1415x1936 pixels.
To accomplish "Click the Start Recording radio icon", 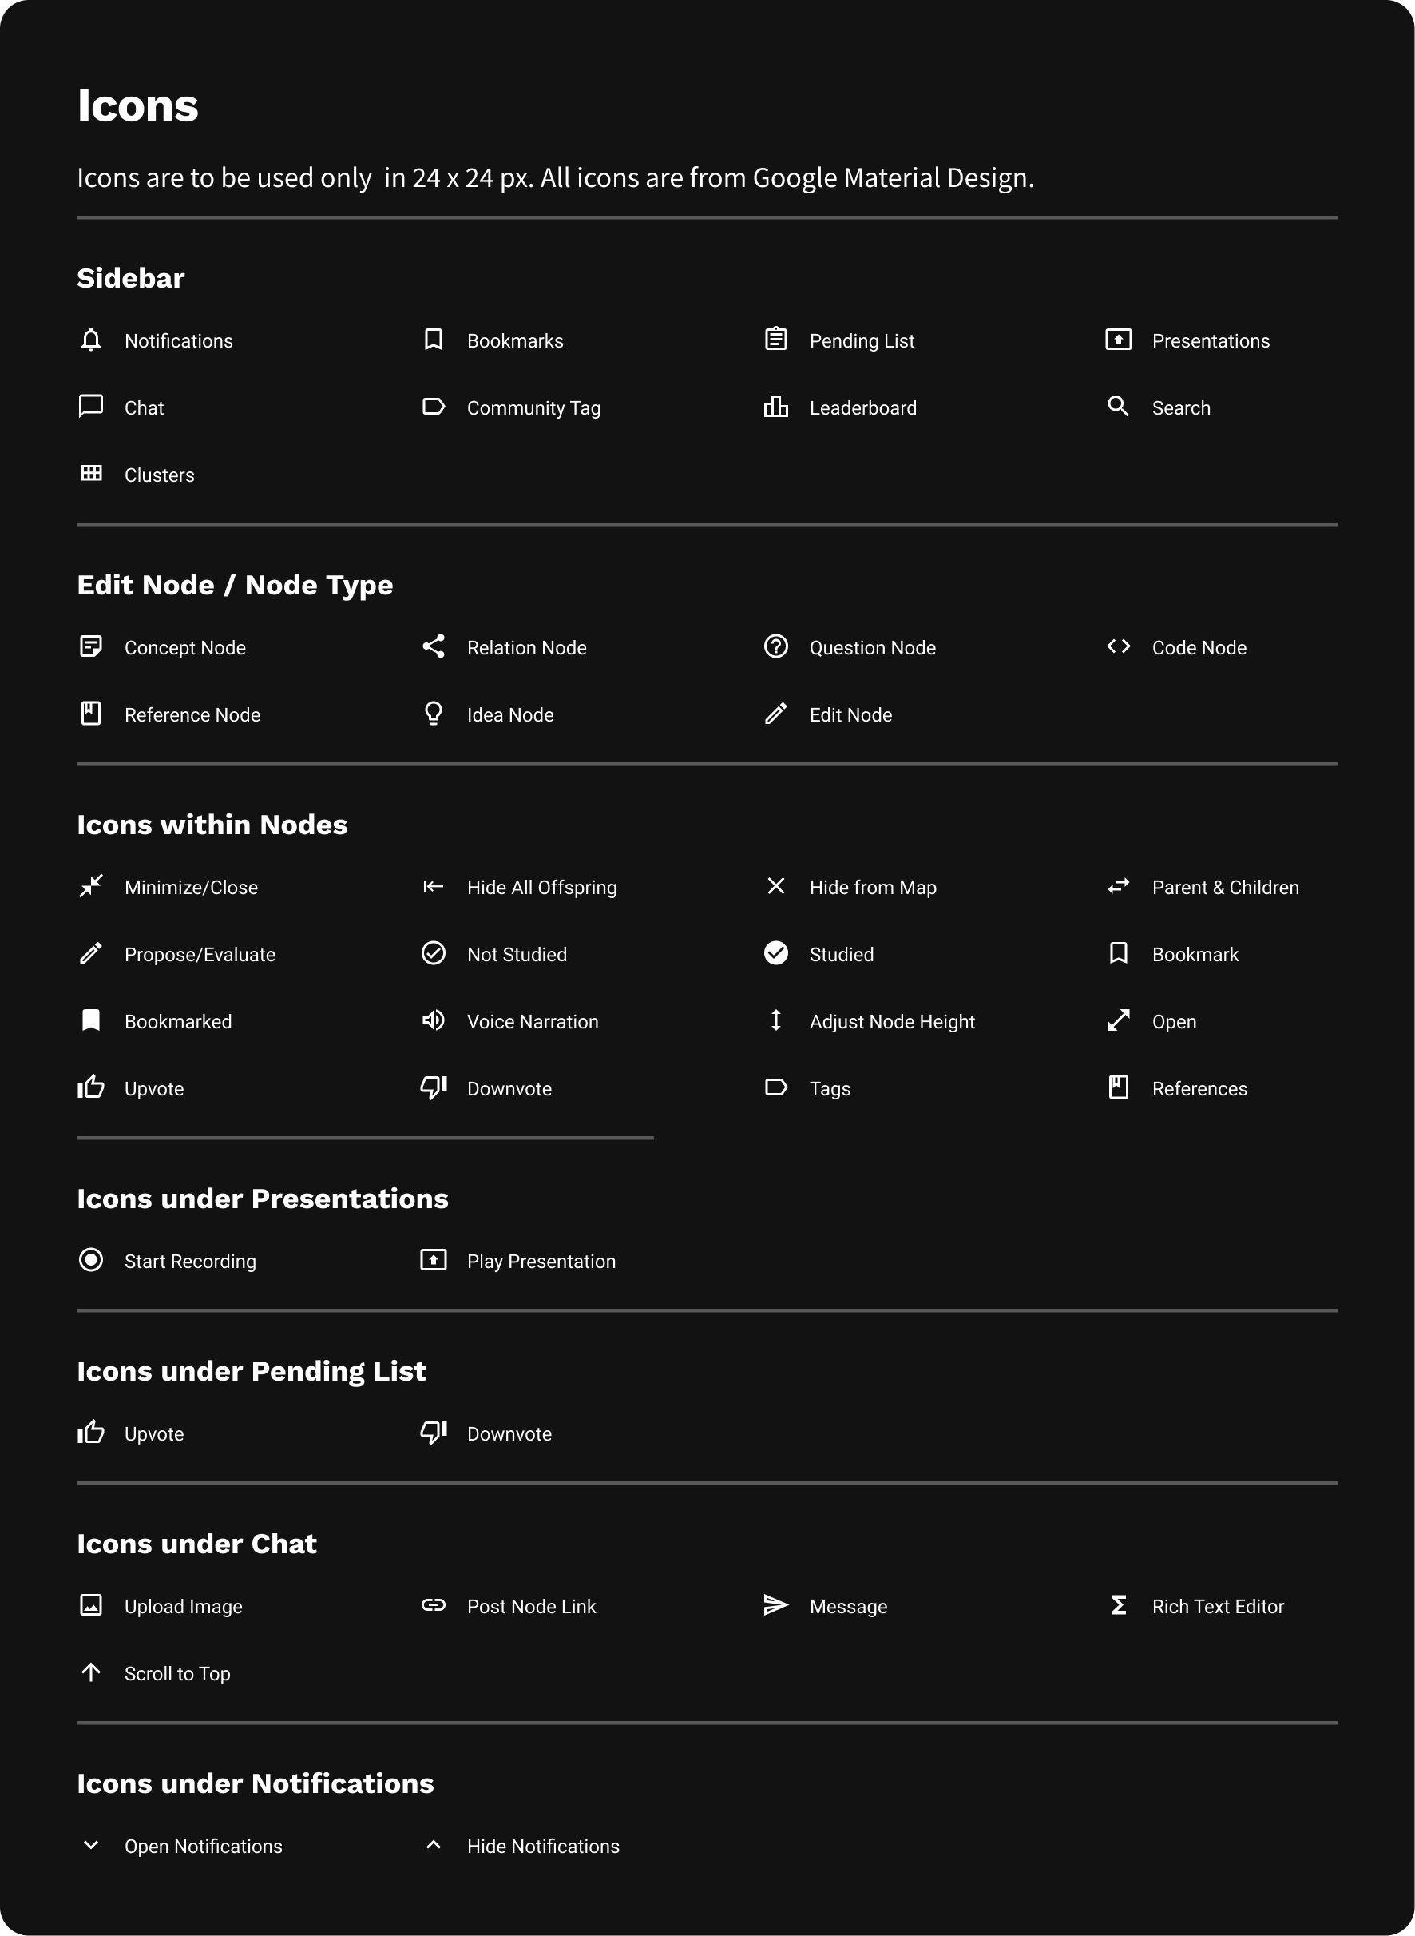I will [91, 1260].
